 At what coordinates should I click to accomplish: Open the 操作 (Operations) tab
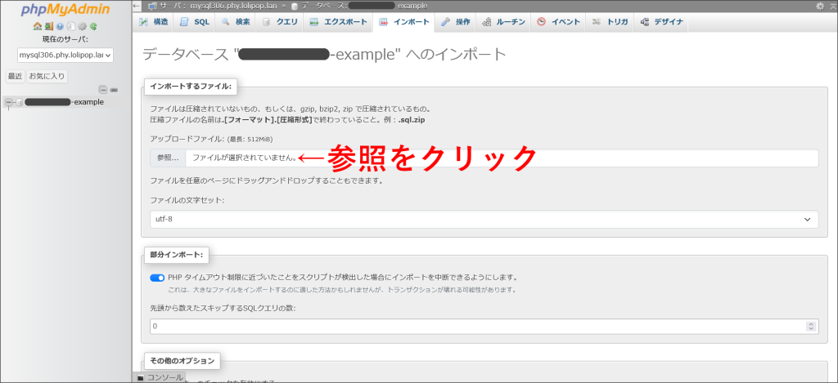(456, 22)
